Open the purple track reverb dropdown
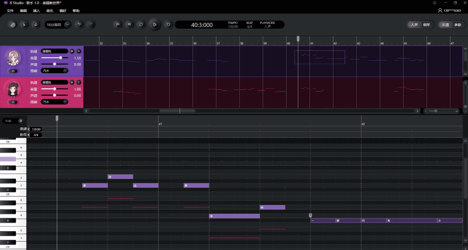This screenshot has height=250, width=468. [54, 71]
